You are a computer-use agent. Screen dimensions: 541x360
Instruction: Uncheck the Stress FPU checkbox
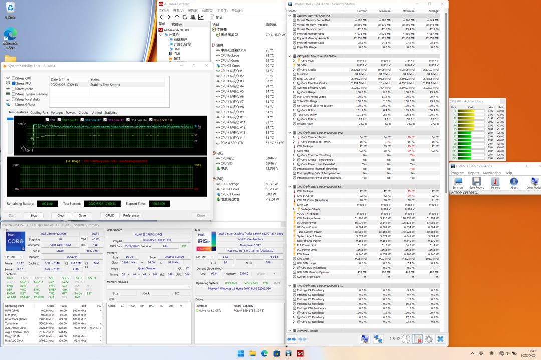tap(14, 84)
